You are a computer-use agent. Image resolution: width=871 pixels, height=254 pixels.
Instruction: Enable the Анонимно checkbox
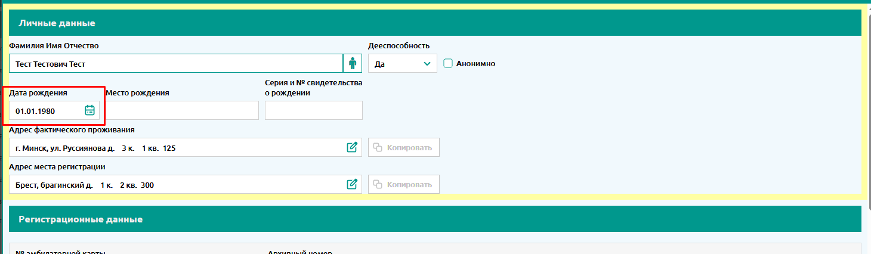coord(448,63)
